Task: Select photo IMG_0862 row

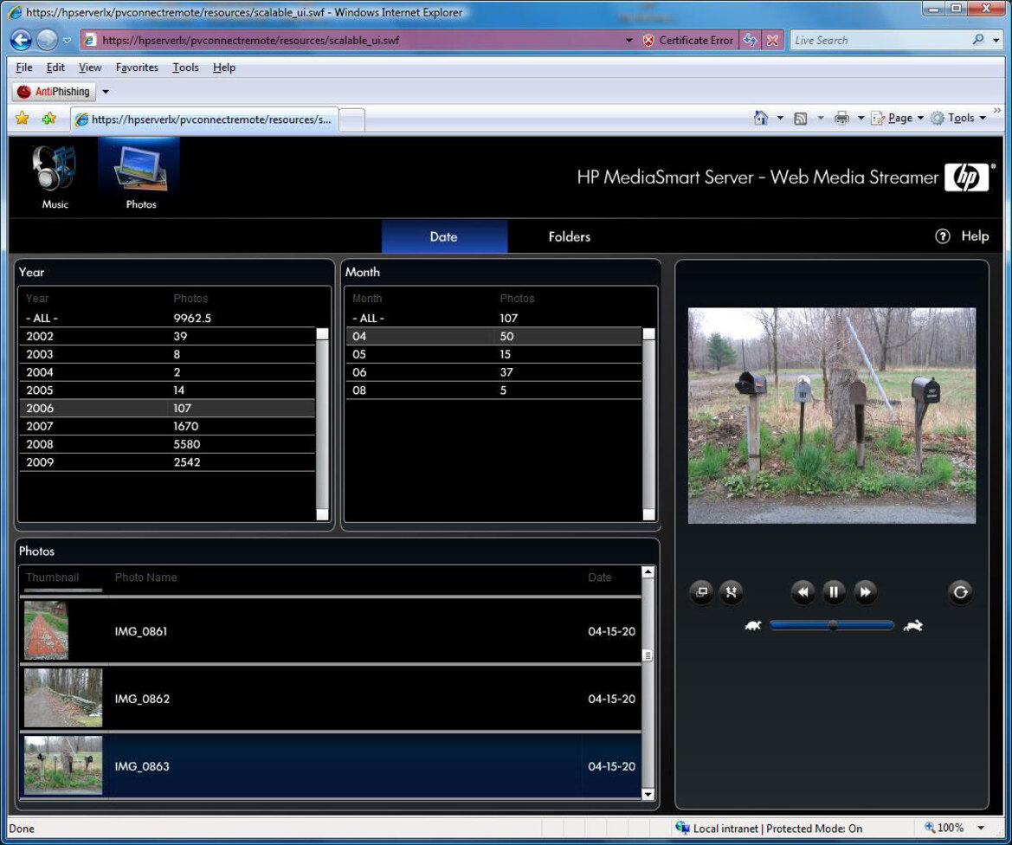Action: pos(331,699)
